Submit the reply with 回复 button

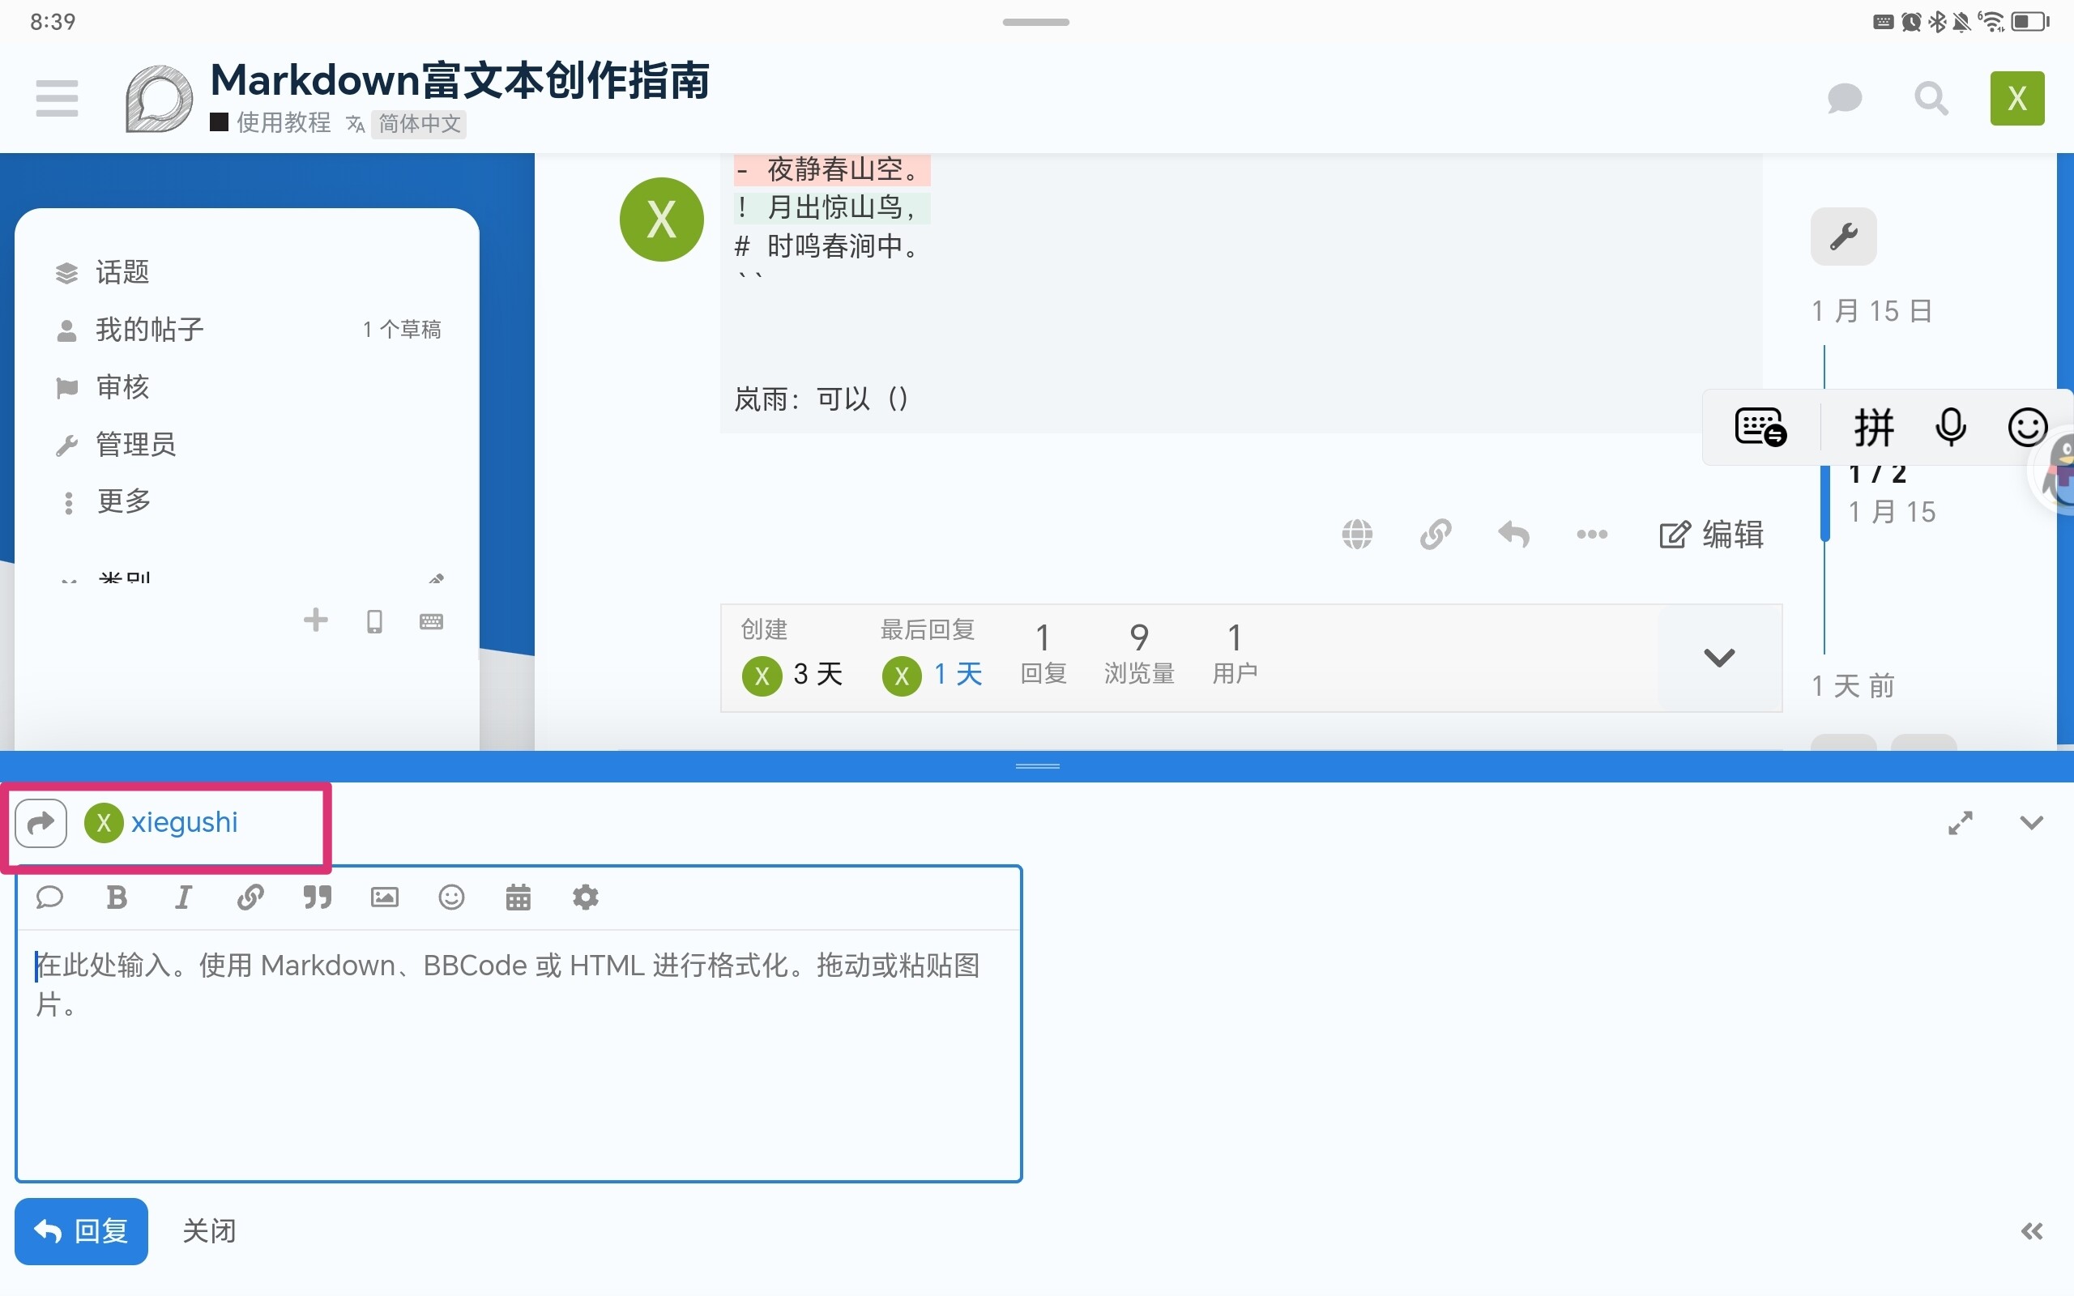click(x=81, y=1232)
